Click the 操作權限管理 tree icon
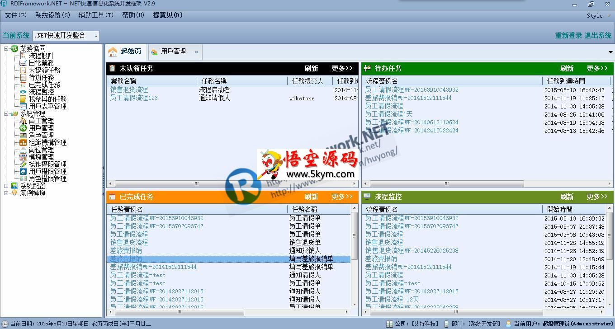This screenshot has width=615, height=329. pyautogui.click(x=23, y=164)
